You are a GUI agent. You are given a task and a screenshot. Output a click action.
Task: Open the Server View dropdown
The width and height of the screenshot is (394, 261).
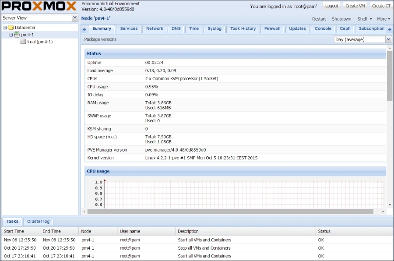[x=74, y=18]
